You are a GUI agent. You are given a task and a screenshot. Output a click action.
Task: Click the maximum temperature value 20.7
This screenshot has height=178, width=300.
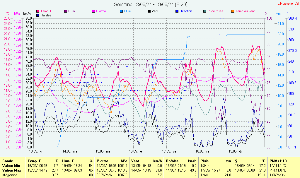click(x=55, y=170)
